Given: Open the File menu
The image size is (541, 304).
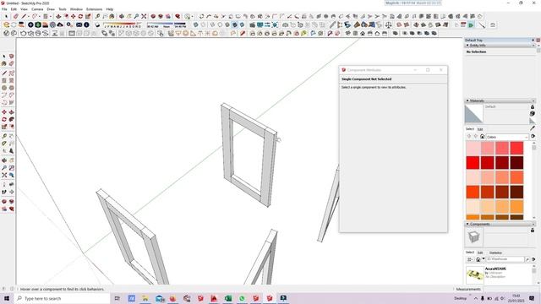Looking at the screenshot, I should pyautogui.click(x=4, y=9).
